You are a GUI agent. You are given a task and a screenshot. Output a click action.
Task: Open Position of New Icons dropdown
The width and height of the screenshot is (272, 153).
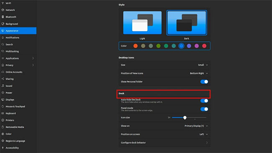coord(199,73)
